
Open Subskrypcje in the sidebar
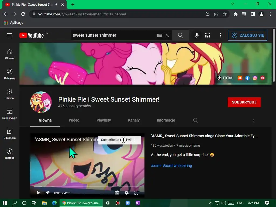(10, 114)
